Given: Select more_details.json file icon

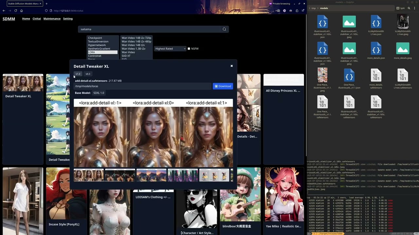Looking at the screenshot, I should pos(376,49).
